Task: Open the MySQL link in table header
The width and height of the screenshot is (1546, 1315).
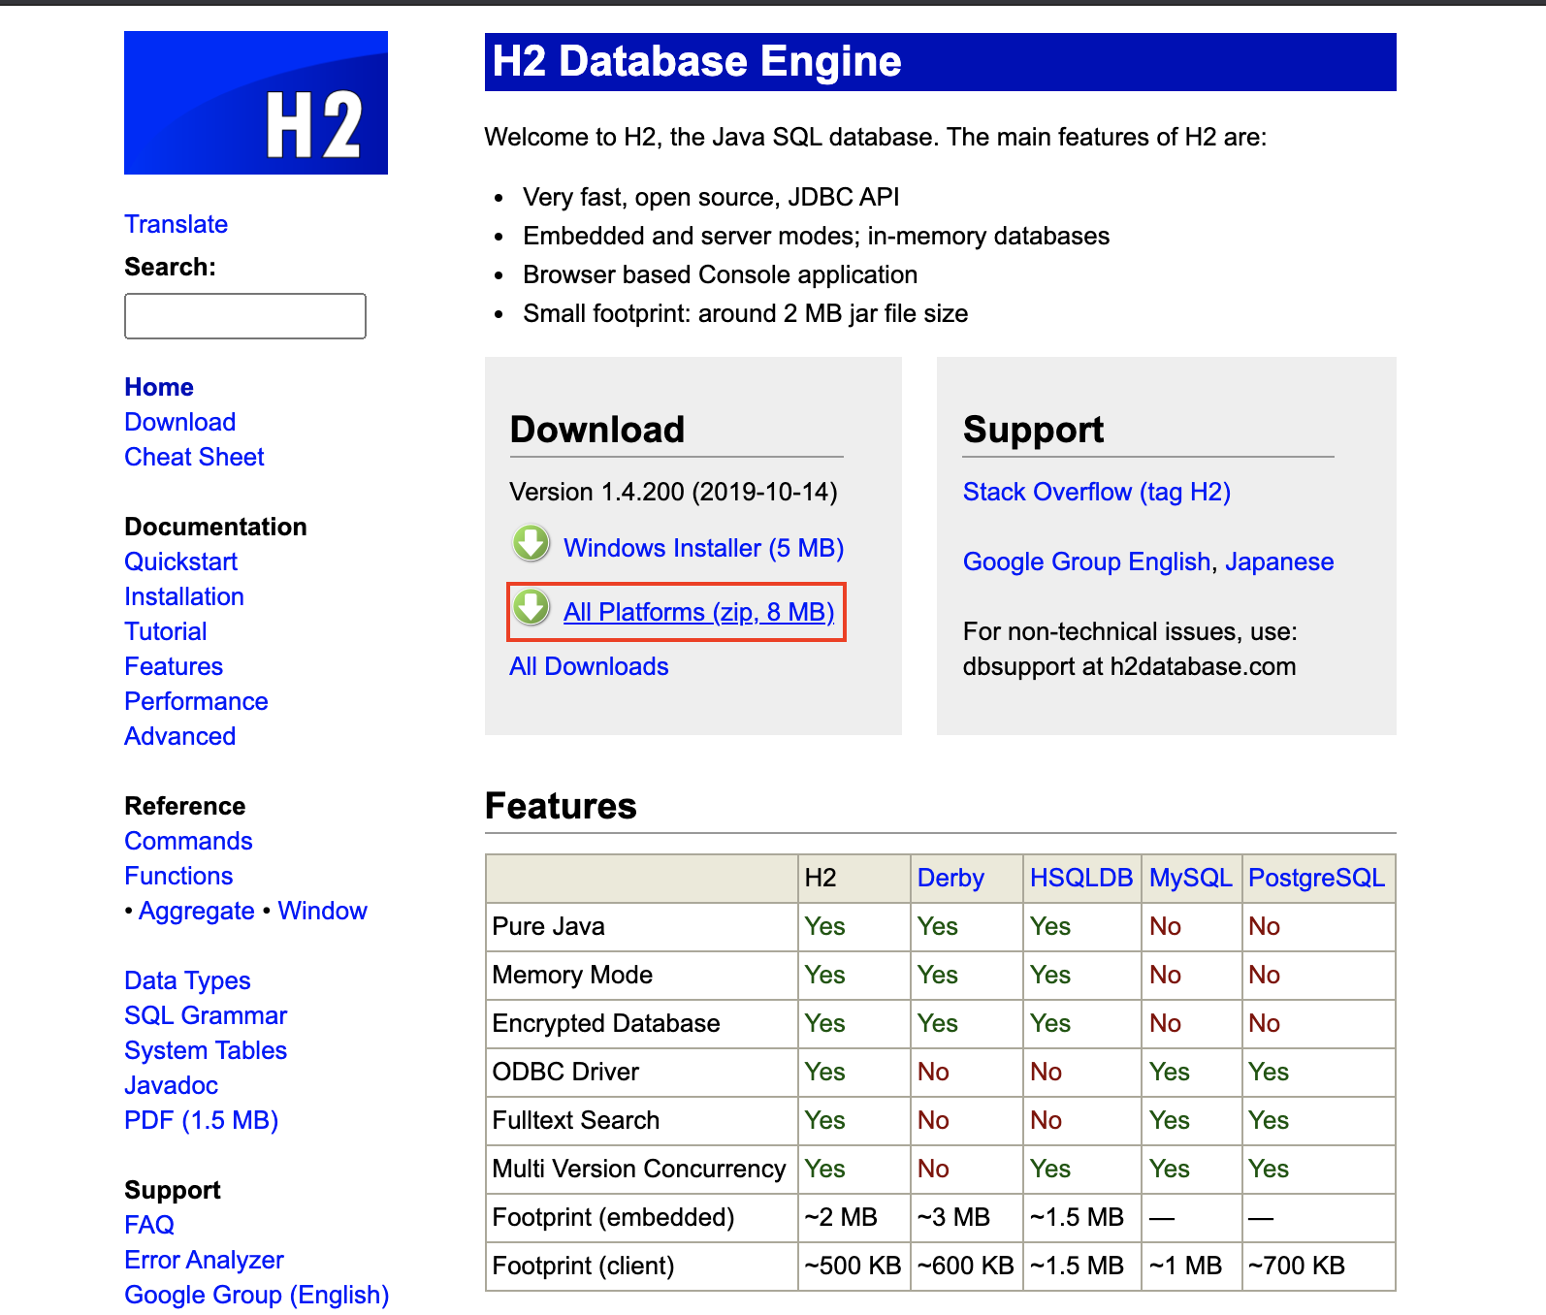Action: click(x=1190, y=878)
